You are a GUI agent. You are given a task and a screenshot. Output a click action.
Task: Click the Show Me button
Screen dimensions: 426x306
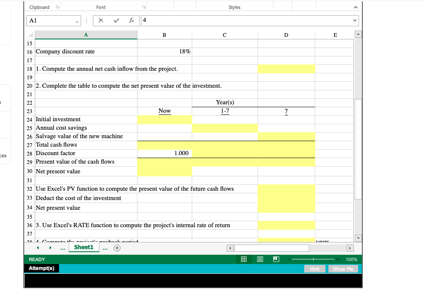coord(343,269)
